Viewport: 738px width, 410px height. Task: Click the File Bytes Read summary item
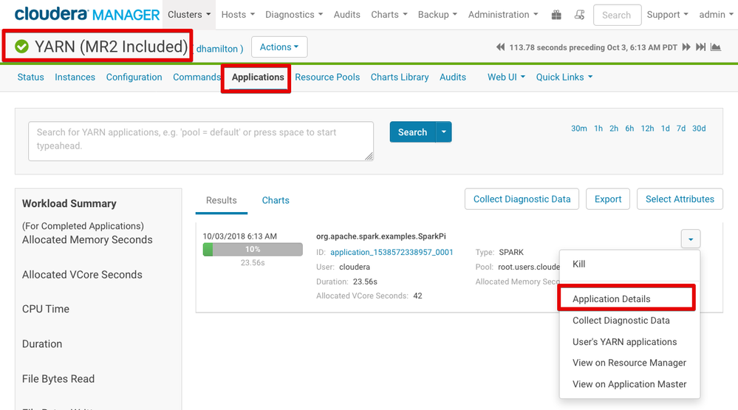[x=58, y=379]
